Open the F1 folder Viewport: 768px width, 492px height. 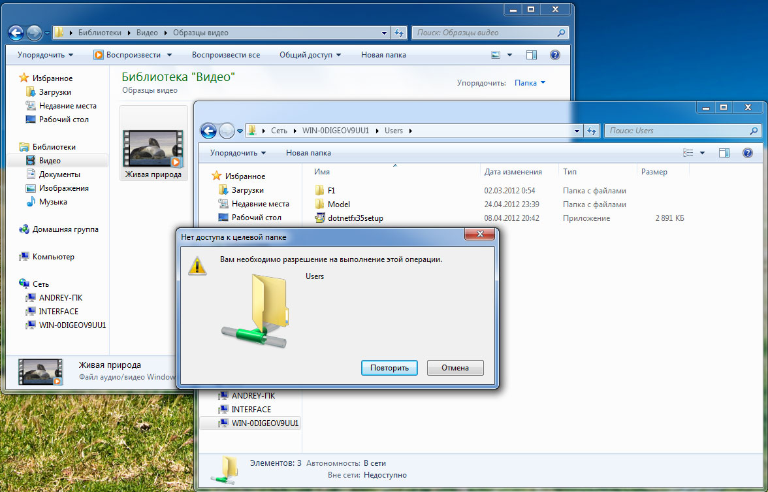331,191
